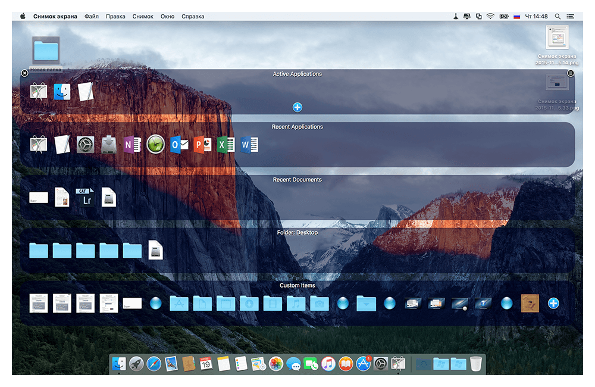
Task: Open the Russian flag input source menu
Action: (x=517, y=16)
